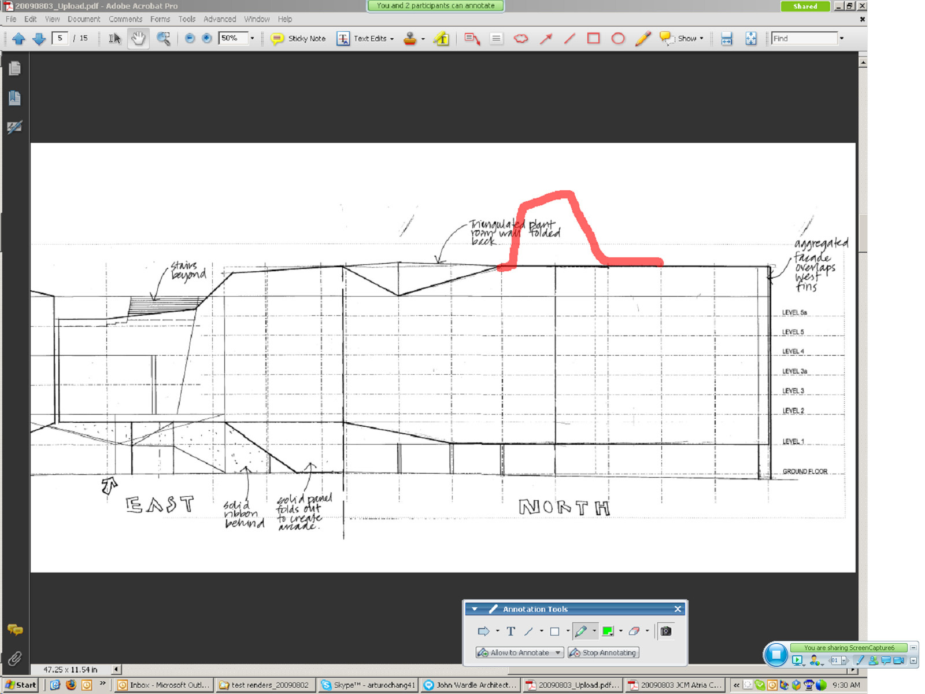925x694 pixels.
Task: Switch to Skype taskbar window
Action: pyautogui.click(x=368, y=685)
